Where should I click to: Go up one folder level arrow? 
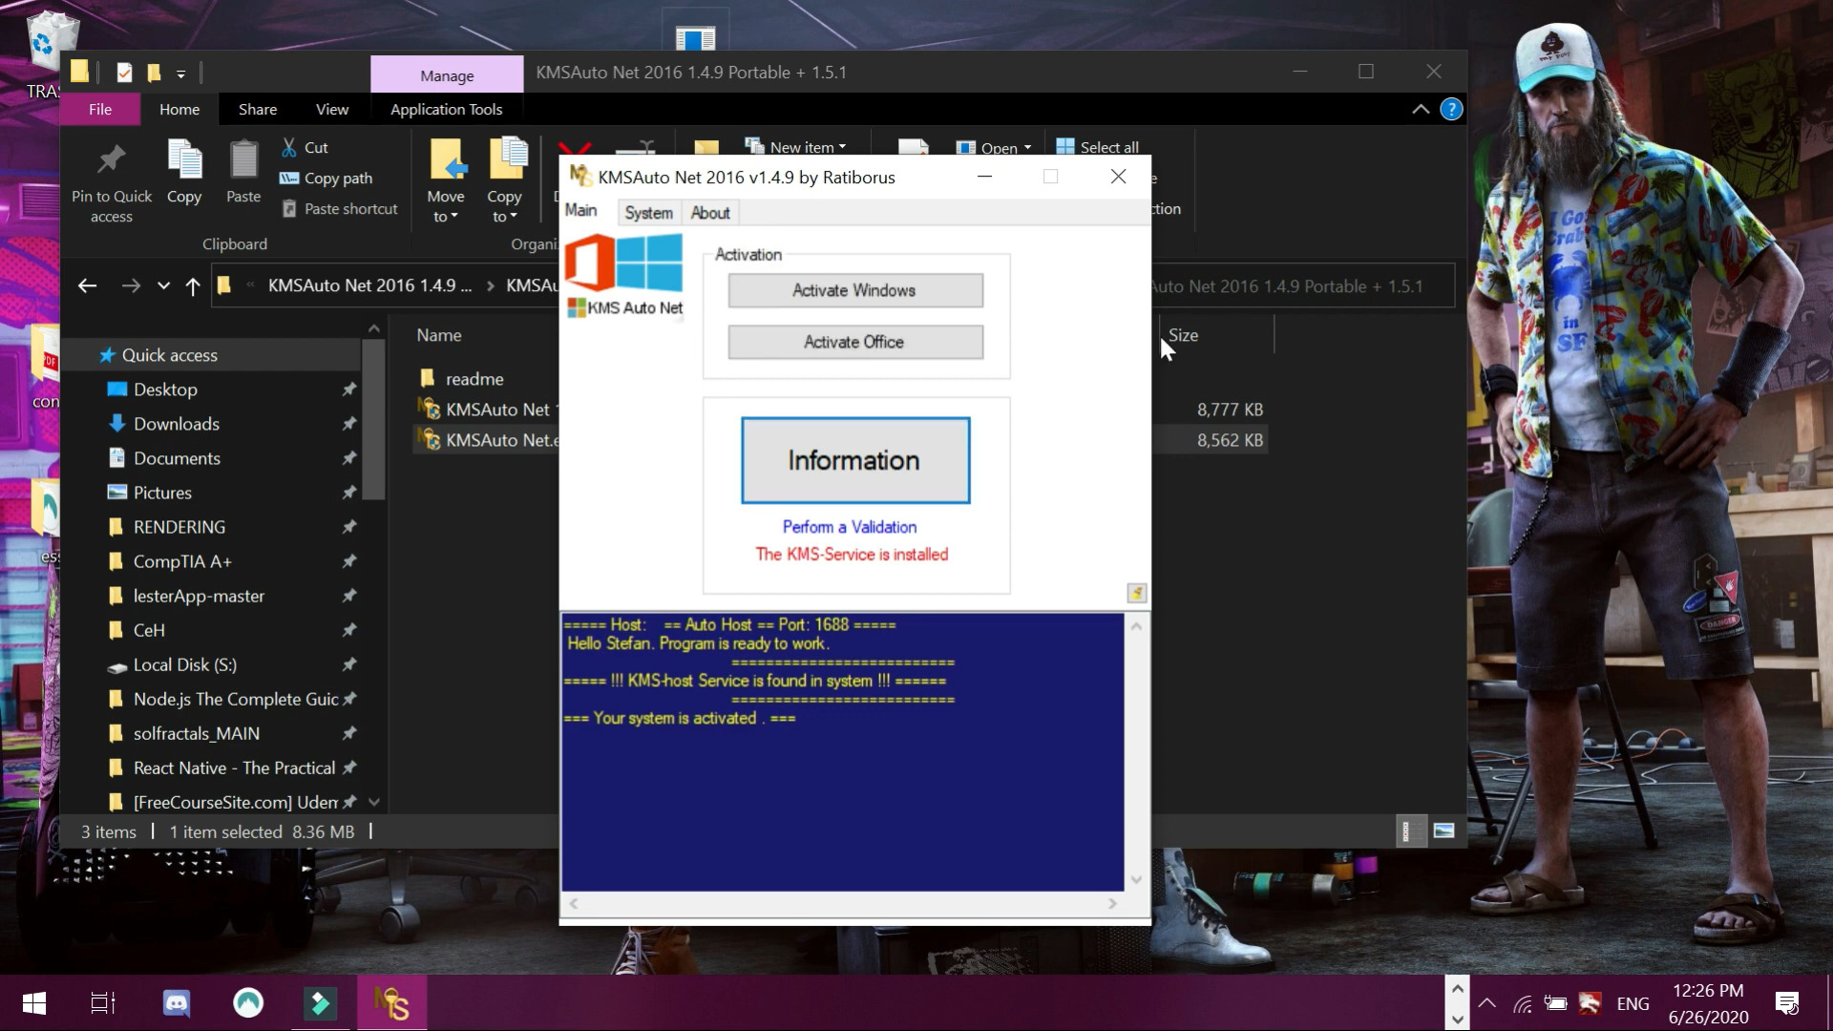[193, 285]
